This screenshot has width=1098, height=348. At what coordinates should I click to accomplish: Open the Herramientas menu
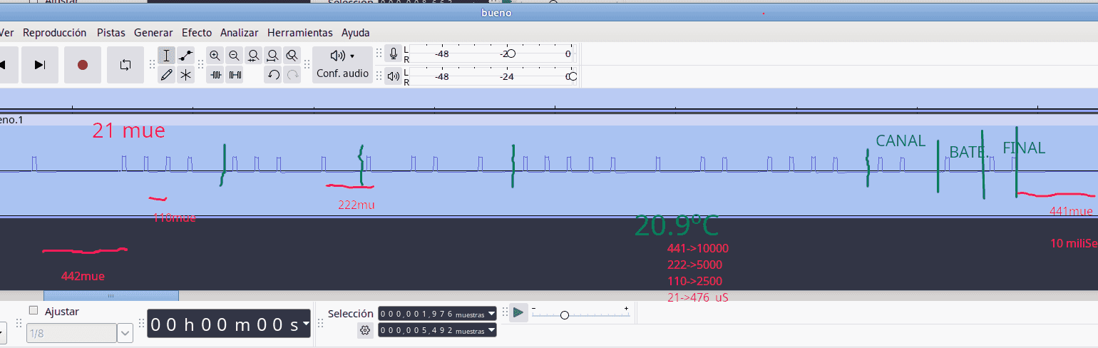(299, 33)
